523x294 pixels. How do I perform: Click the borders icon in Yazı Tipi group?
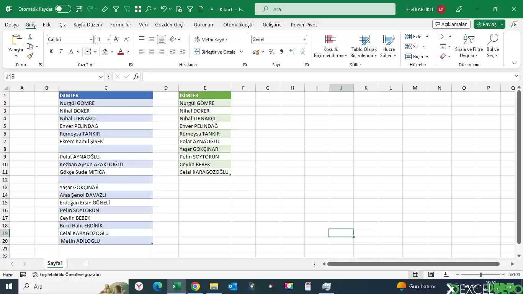tap(88, 52)
